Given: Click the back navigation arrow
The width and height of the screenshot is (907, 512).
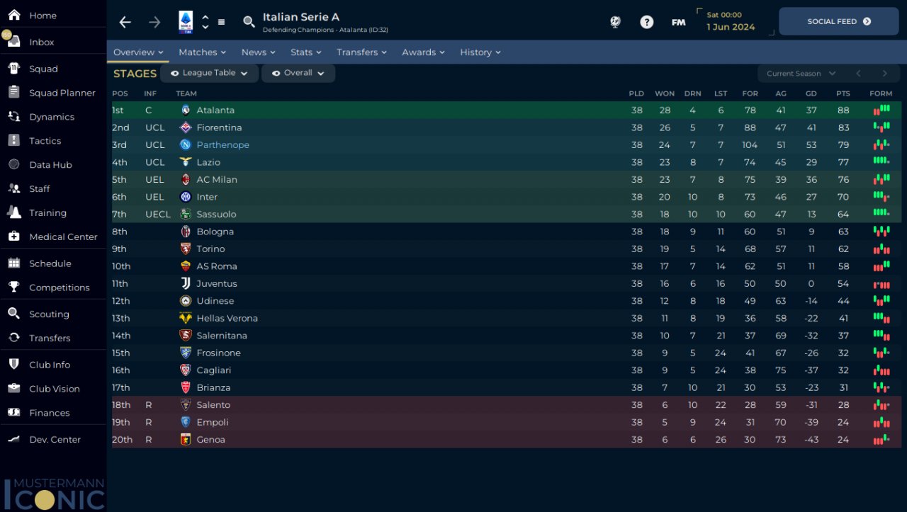Looking at the screenshot, I should pyautogui.click(x=125, y=22).
